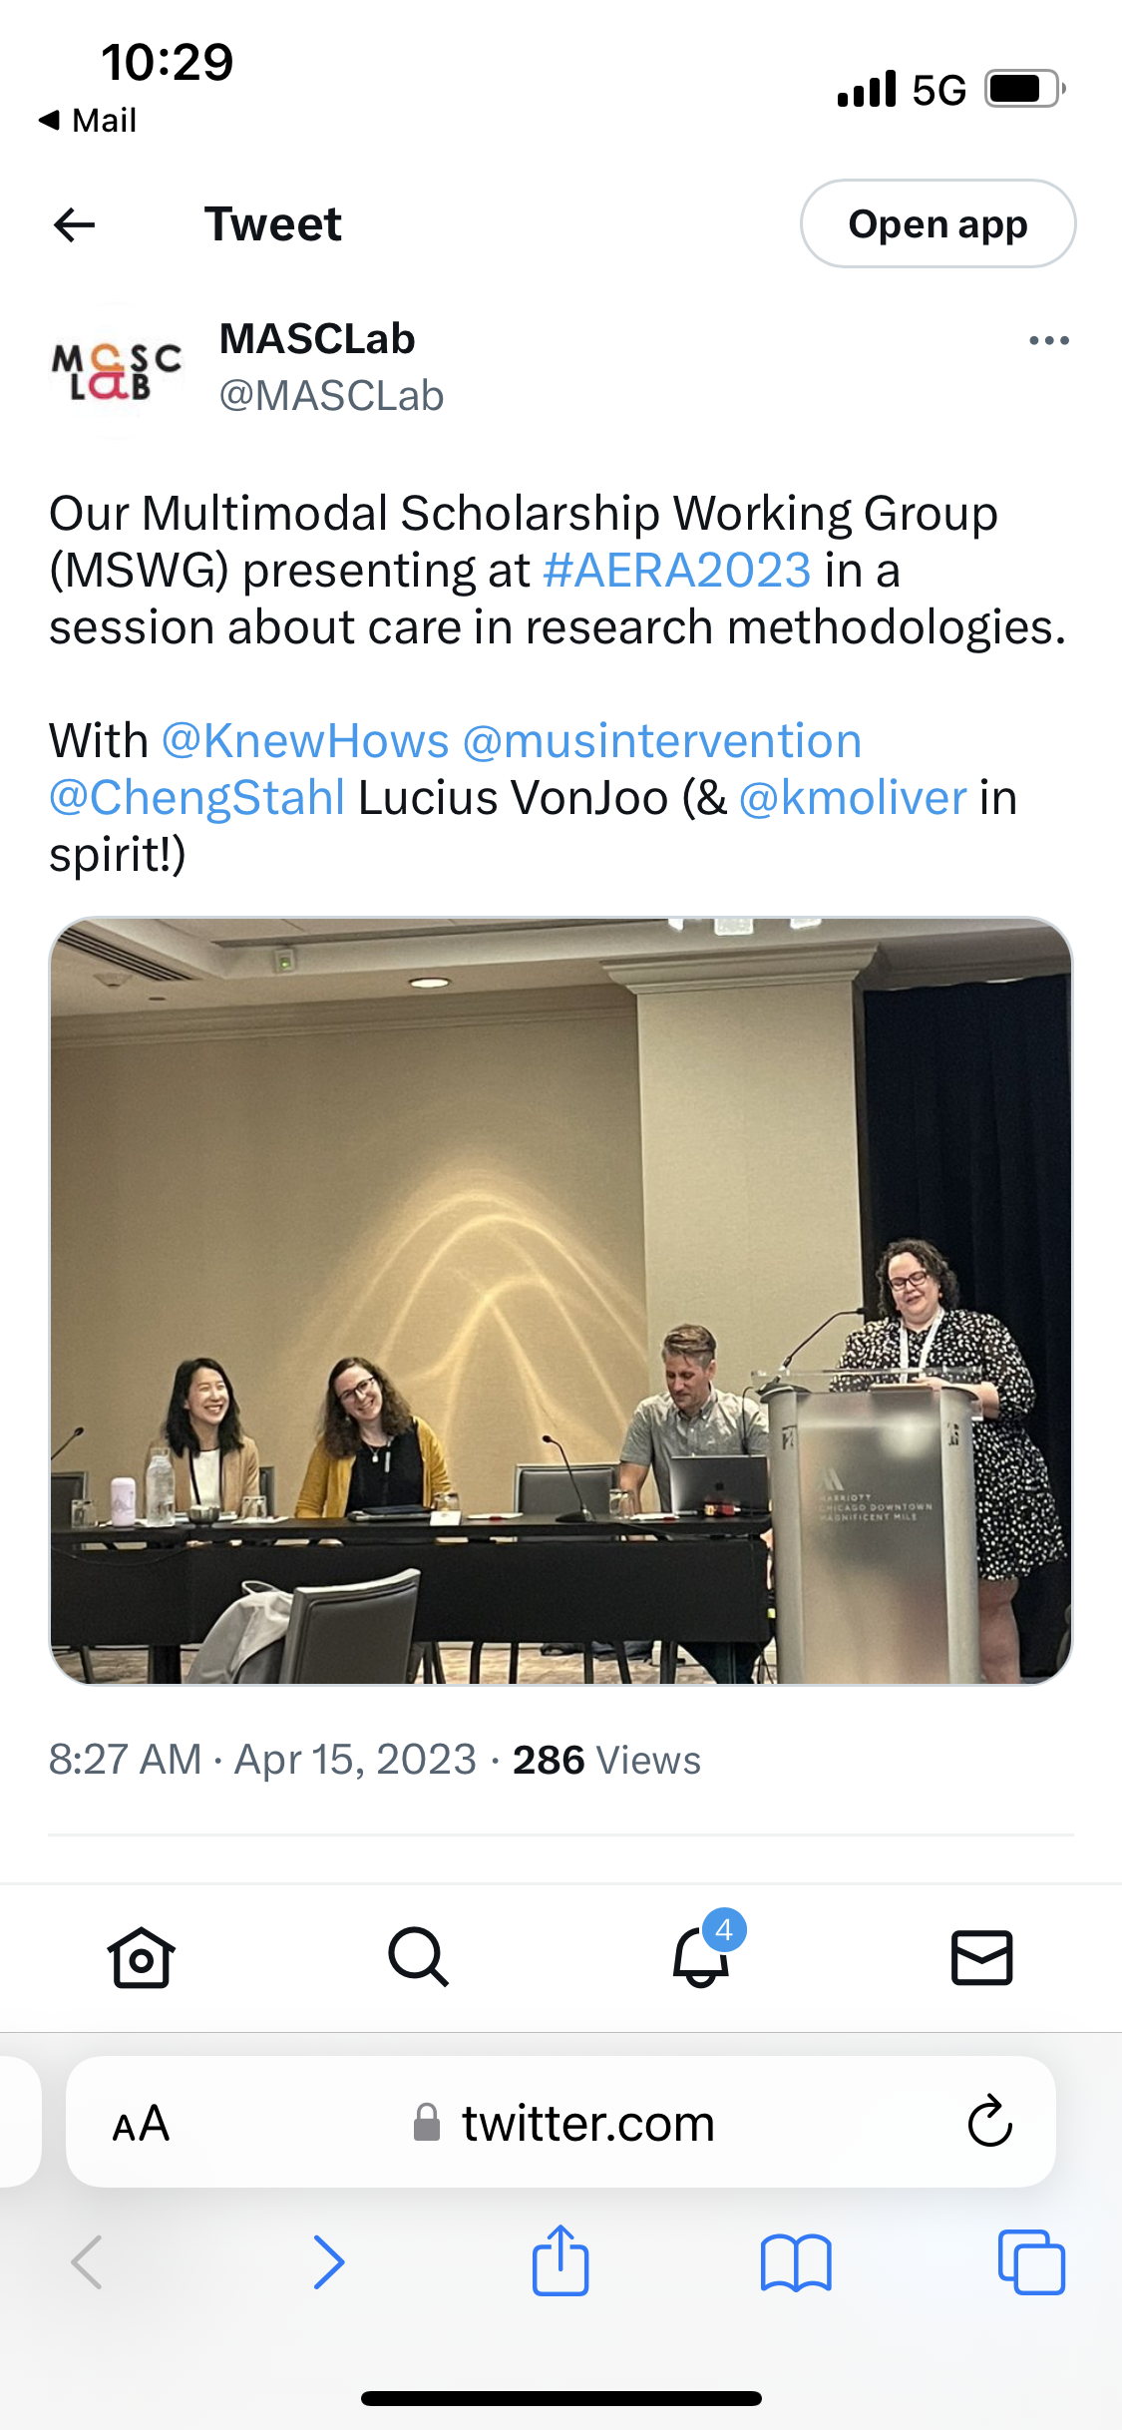Open the Twitter Home tab icon
The width and height of the screenshot is (1122, 2430).
coord(141,1957)
